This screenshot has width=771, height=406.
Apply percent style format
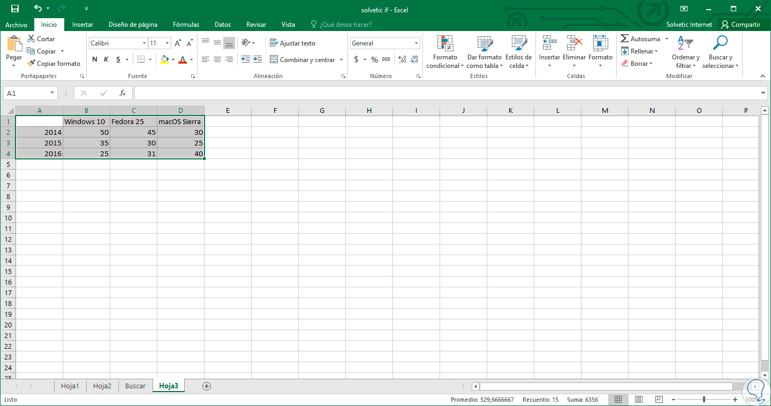click(x=374, y=59)
